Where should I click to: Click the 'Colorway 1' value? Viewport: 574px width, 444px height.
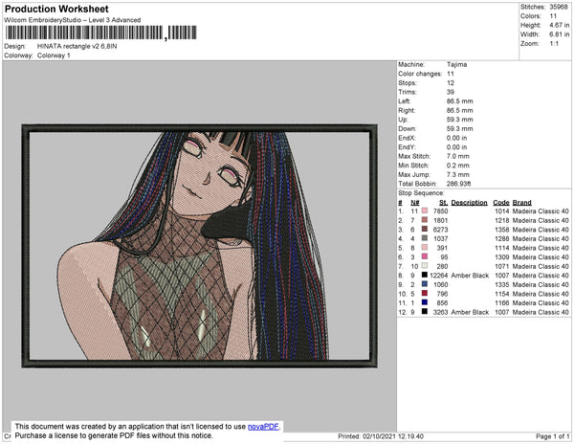[54, 55]
